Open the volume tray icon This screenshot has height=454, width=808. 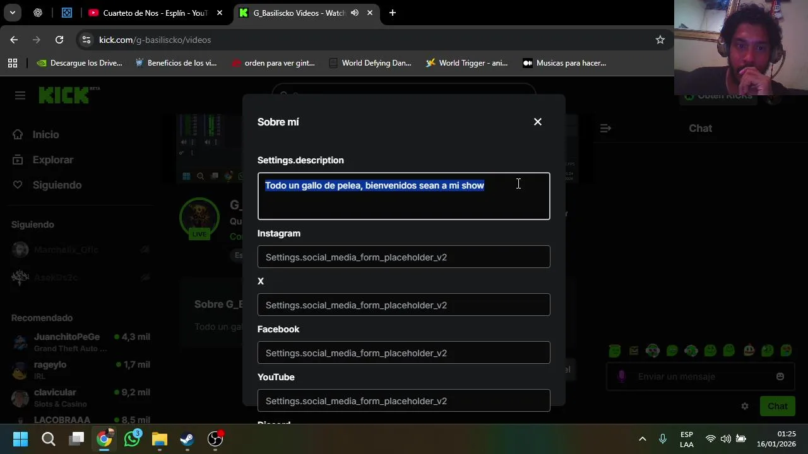coord(726,439)
